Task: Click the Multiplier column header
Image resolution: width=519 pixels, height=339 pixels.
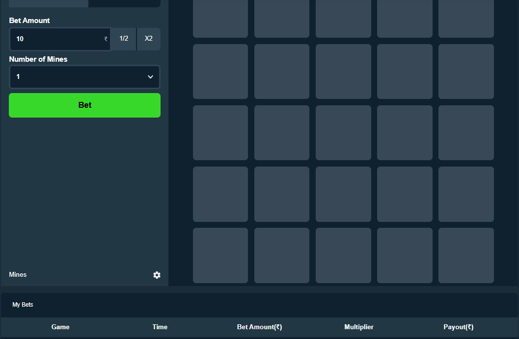Action: point(359,327)
